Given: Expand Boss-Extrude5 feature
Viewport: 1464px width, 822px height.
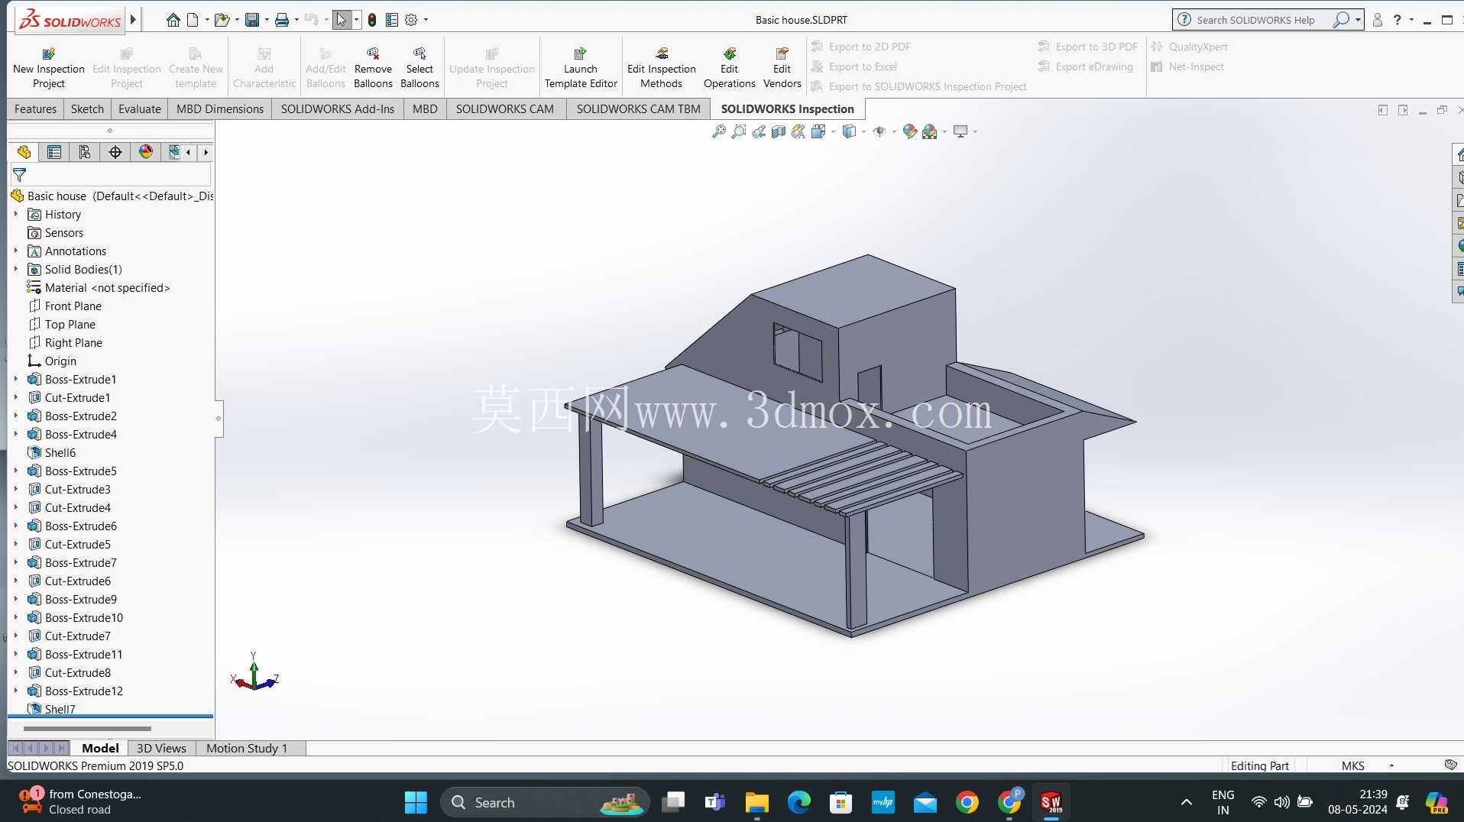Looking at the screenshot, I should pyautogui.click(x=15, y=471).
